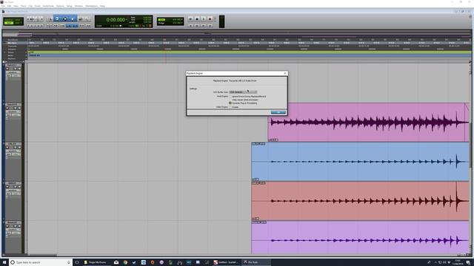Select the Pencil tool
The height and width of the screenshot is (266, 474).
[87, 19]
